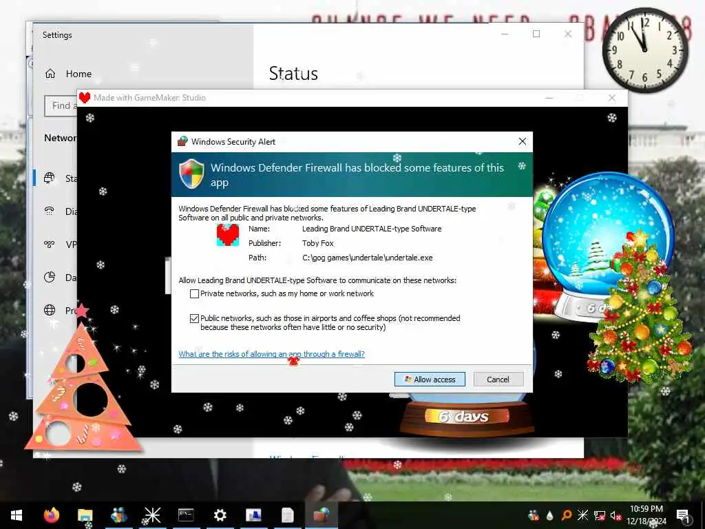The width and height of the screenshot is (705, 529).
Task: Launch Firefox from the taskbar
Action: point(51,515)
